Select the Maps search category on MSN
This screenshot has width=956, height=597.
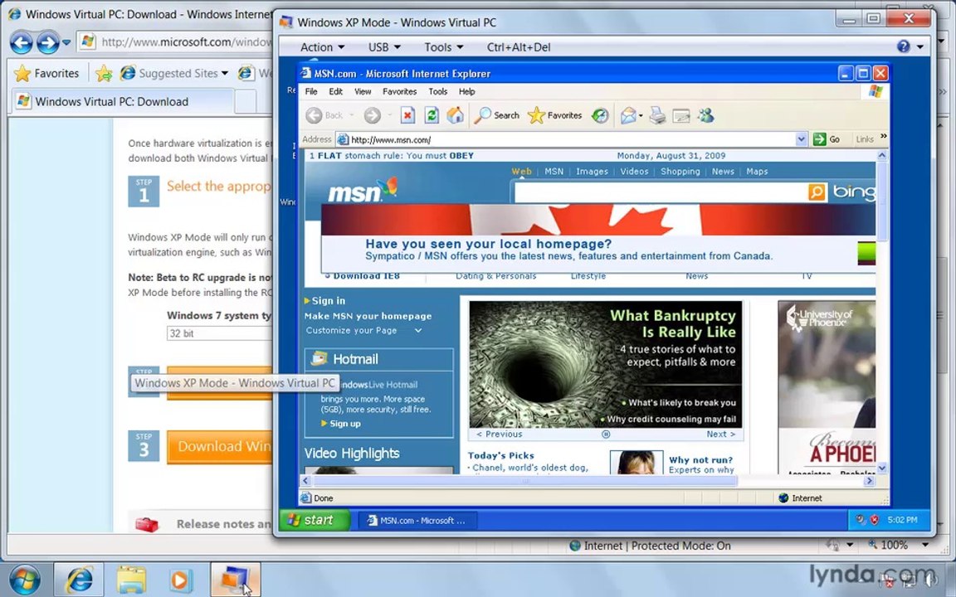(x=757, y=171)
